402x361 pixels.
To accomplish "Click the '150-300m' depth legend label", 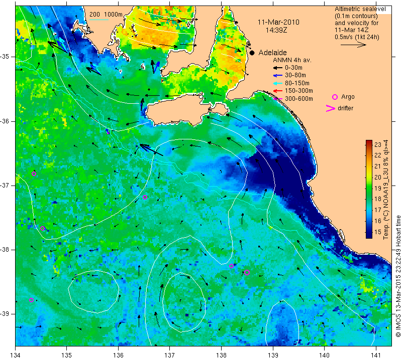I will (x=298, y=91).
